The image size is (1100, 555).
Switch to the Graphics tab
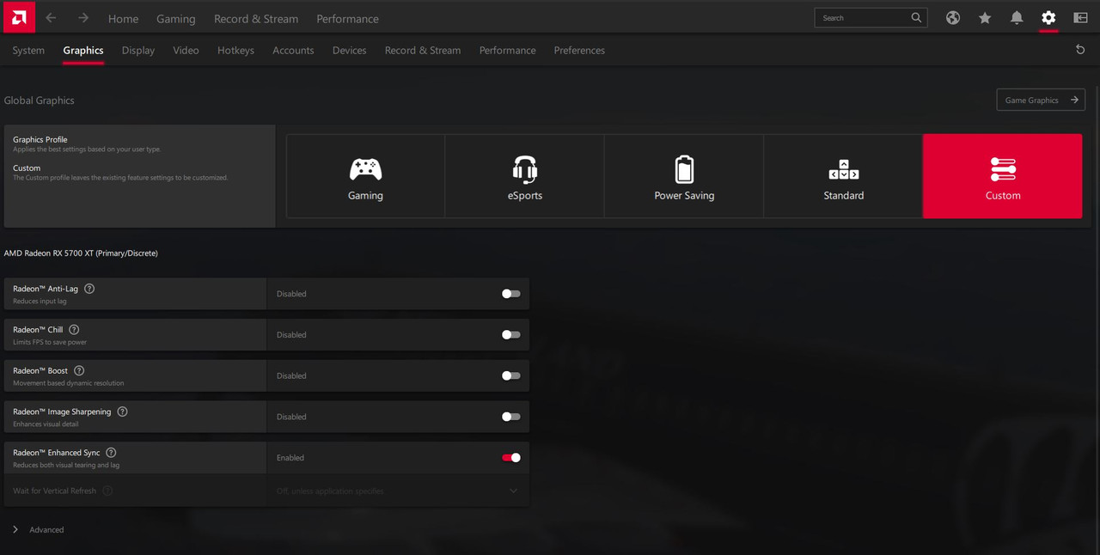click(83, 50)
